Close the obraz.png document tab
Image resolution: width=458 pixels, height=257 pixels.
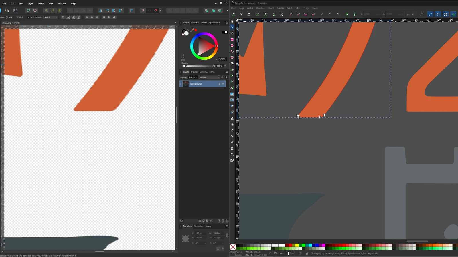pos(175,23)
